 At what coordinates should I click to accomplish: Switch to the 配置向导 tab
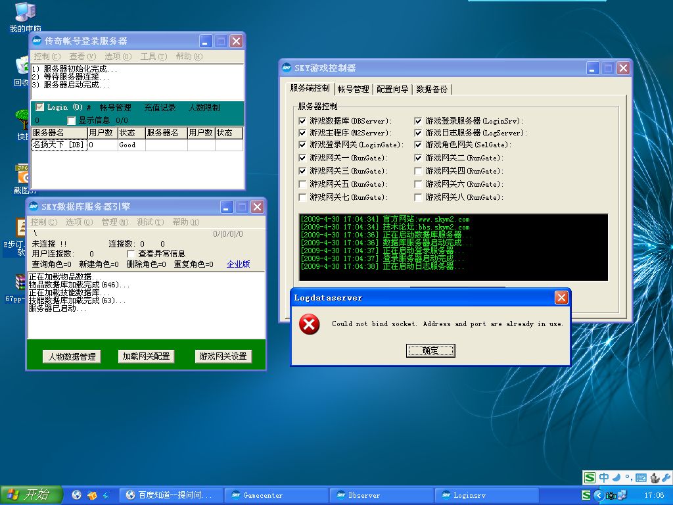(392, 89)
